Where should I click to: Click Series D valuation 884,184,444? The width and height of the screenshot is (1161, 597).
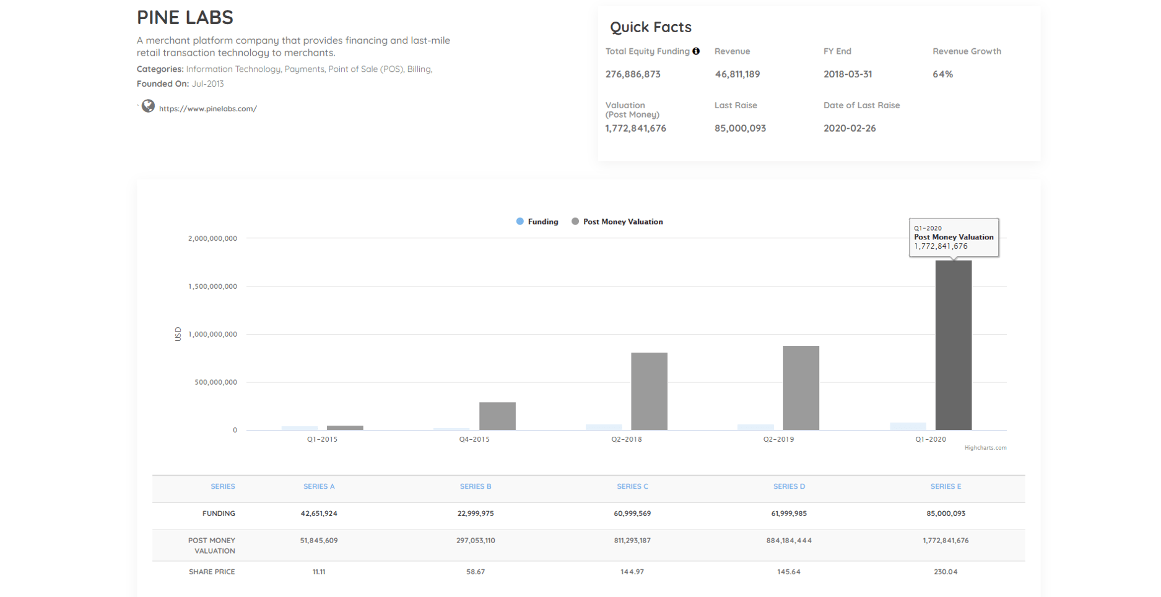pyautogui.click(x=789, y=541)
